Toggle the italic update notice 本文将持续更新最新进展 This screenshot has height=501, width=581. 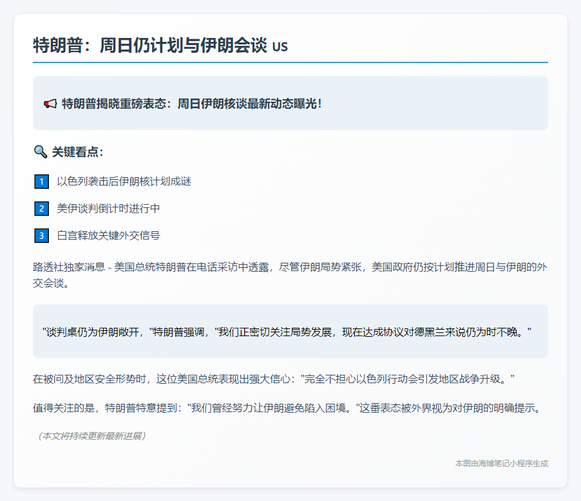pyautogui.click(x=93, y=435)
